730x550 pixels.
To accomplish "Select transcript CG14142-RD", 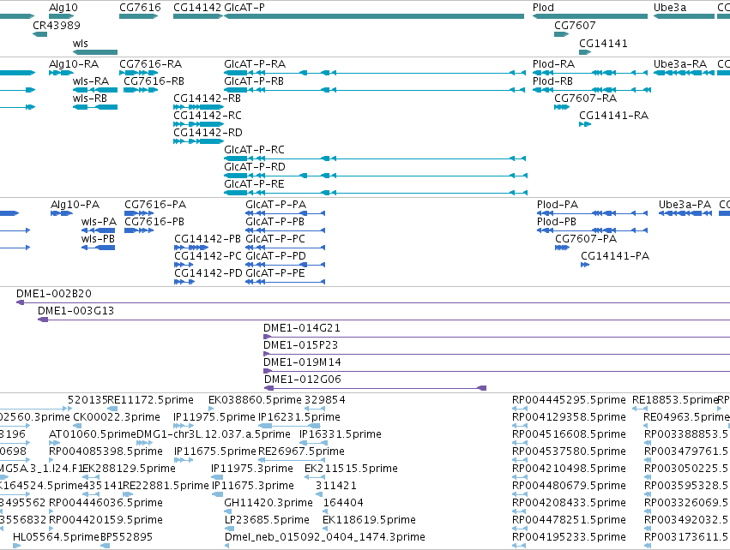I will (208, 133).
